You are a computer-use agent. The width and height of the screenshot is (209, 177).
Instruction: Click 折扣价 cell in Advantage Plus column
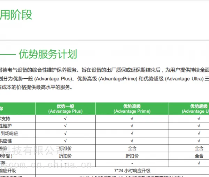pos(65,156)
